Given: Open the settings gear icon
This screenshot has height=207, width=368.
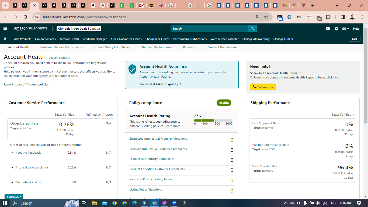Looking at the screenshot, I should pos(336,29).
